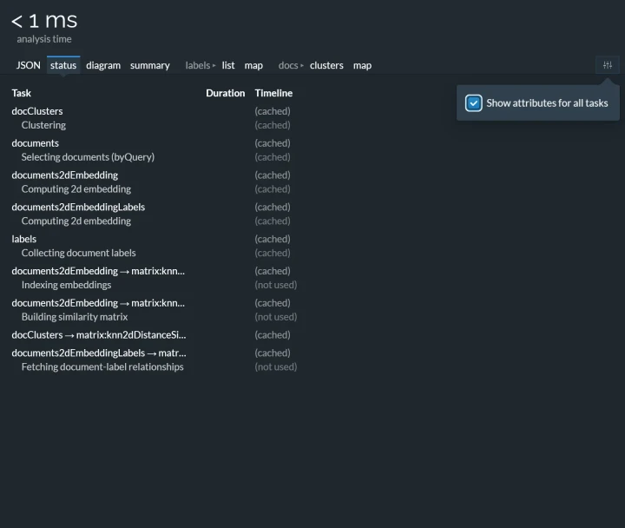Click Collecting document labels subtask
The image size is (625, 528).
coord(78,253)
